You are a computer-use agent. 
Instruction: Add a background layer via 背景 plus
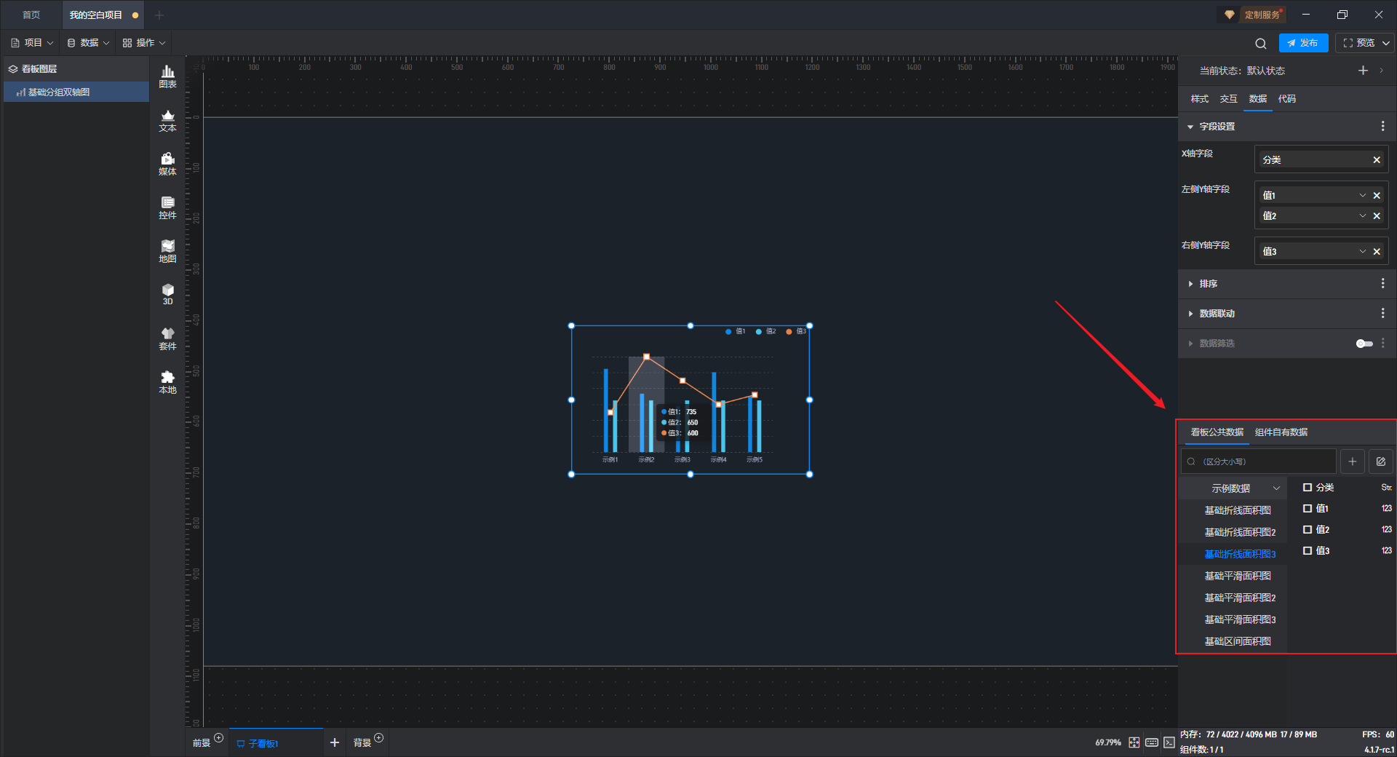(378, 738)
